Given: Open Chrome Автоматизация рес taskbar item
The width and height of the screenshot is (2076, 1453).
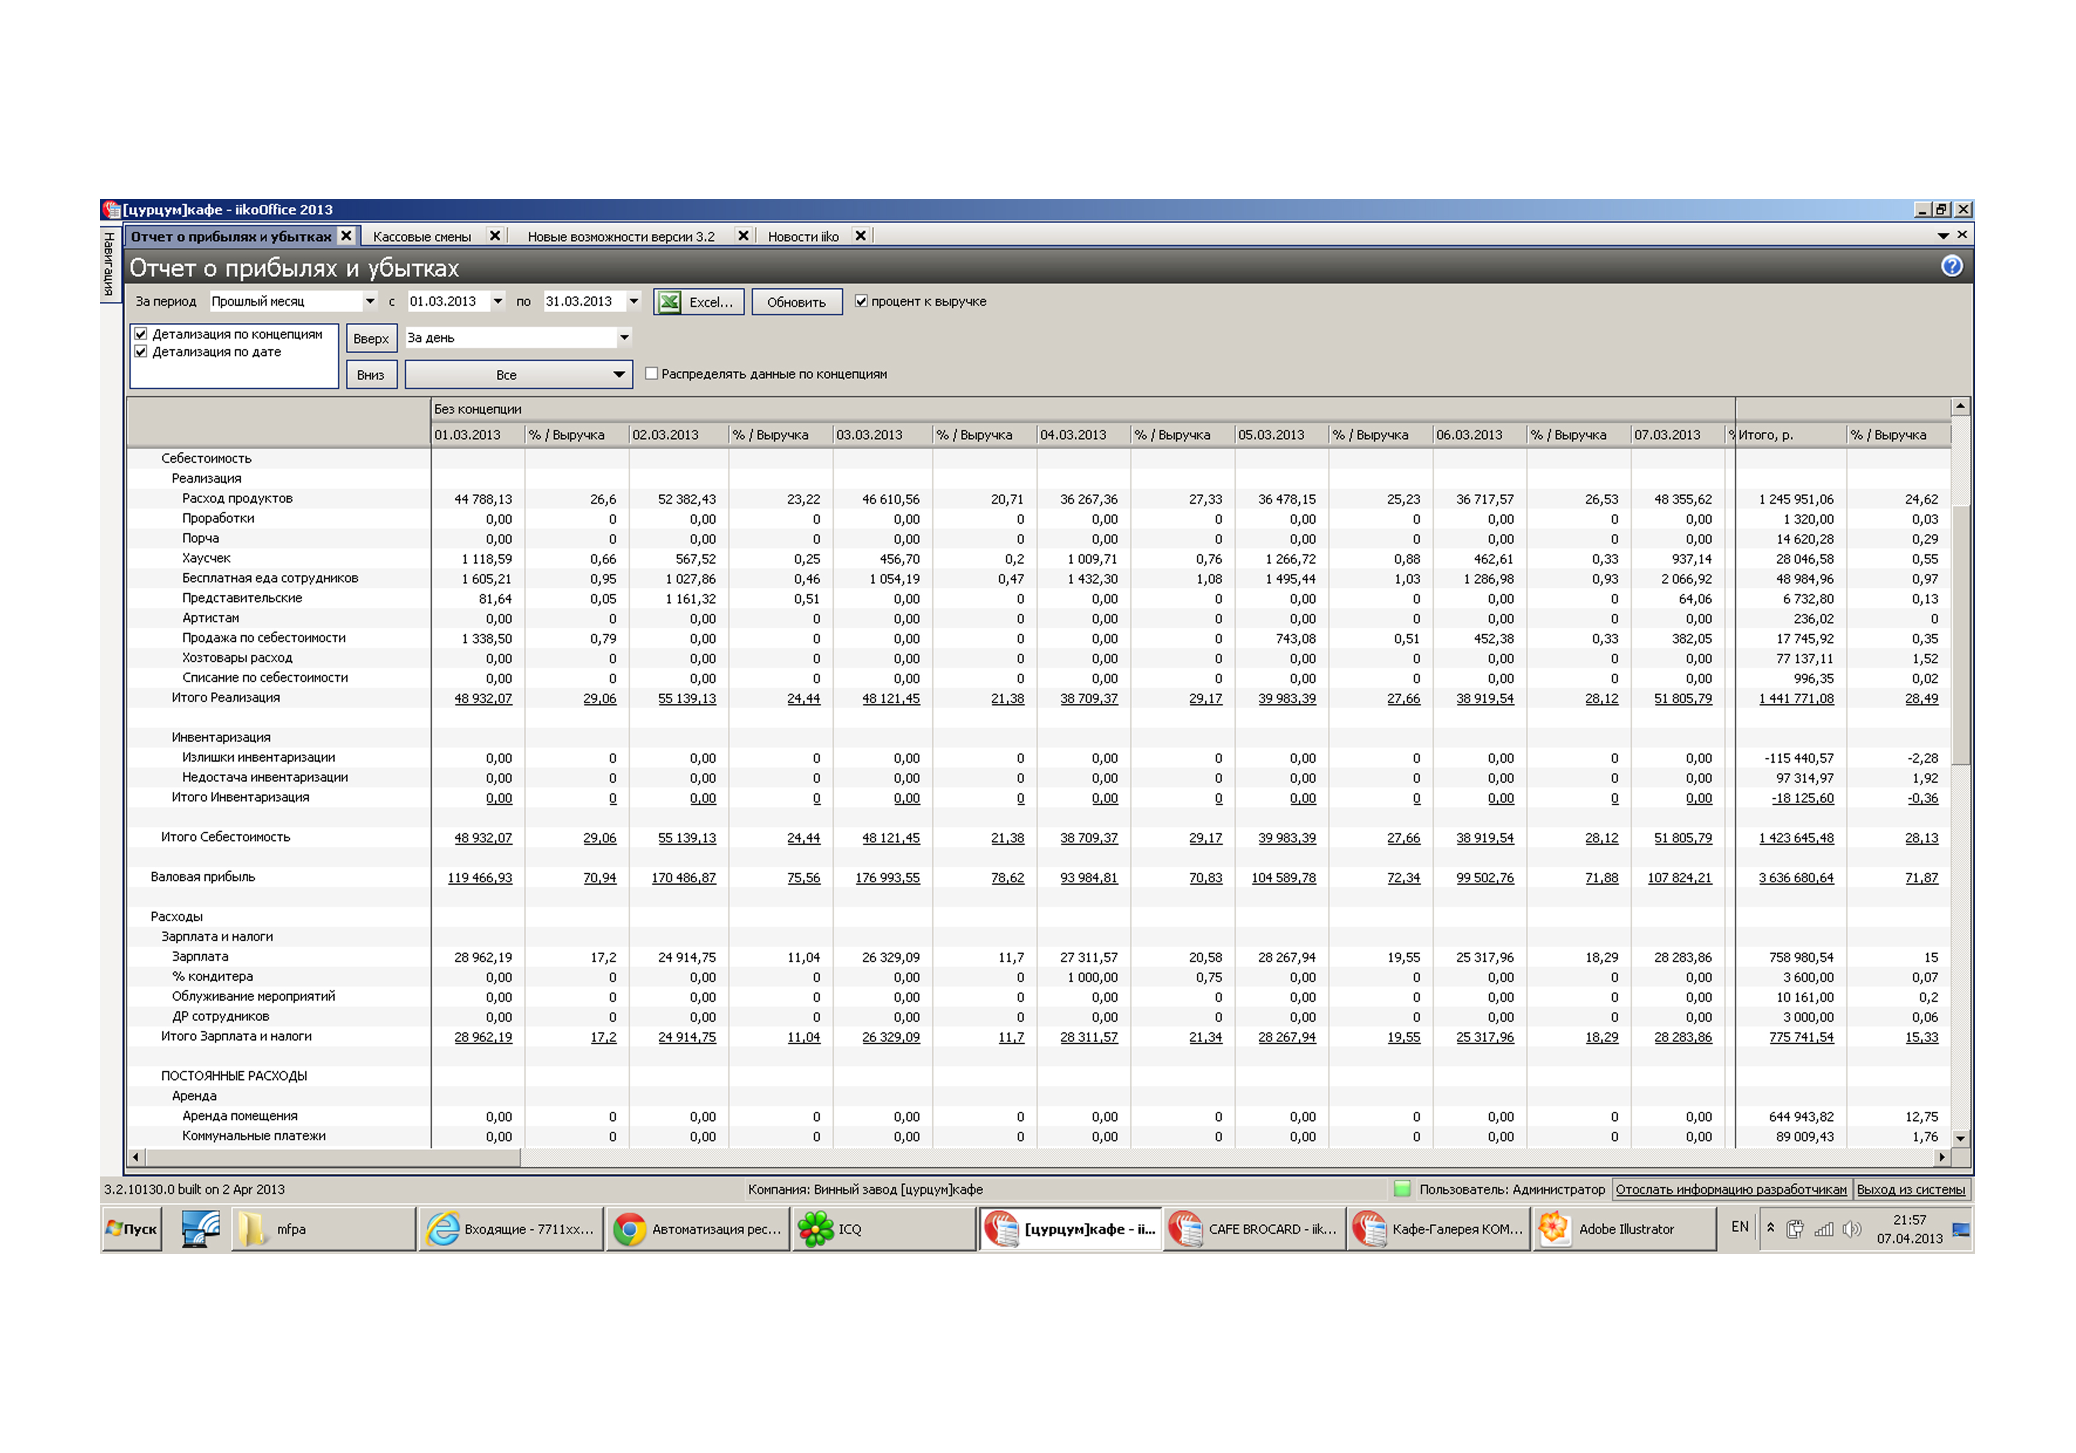Looking at the screenshot, I should point(697,1230).
